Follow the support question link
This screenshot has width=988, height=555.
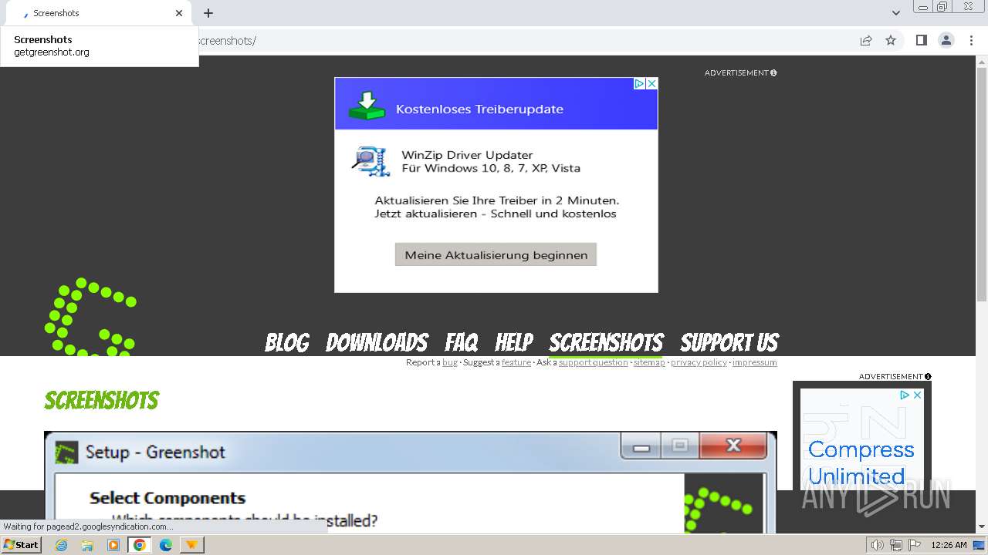(x=593, y=362)
